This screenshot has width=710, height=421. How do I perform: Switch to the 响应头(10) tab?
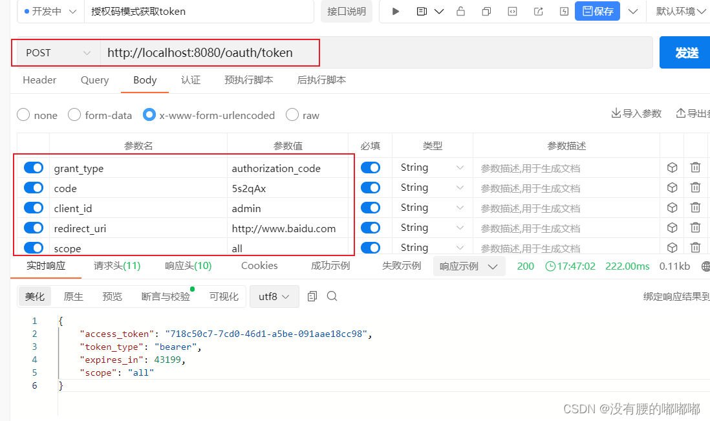coord(188,266)
